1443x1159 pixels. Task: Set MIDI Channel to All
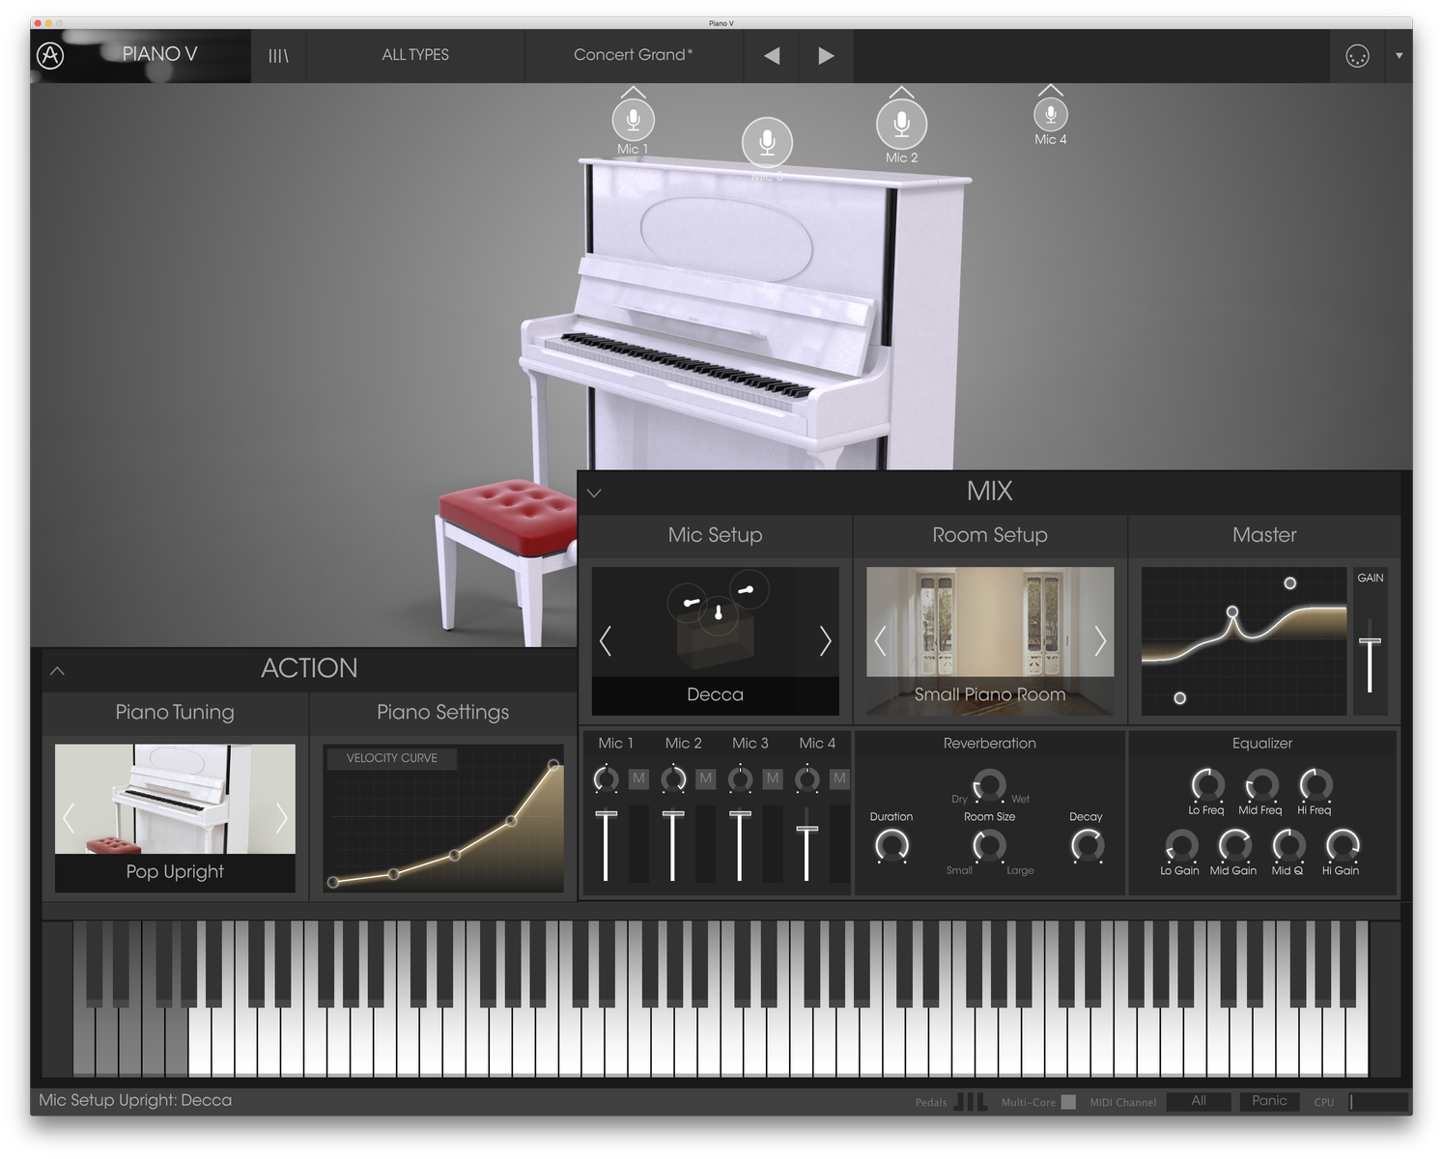tap(1198, 1100)
